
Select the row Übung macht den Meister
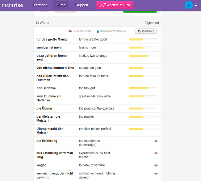(x=97, y=131)
